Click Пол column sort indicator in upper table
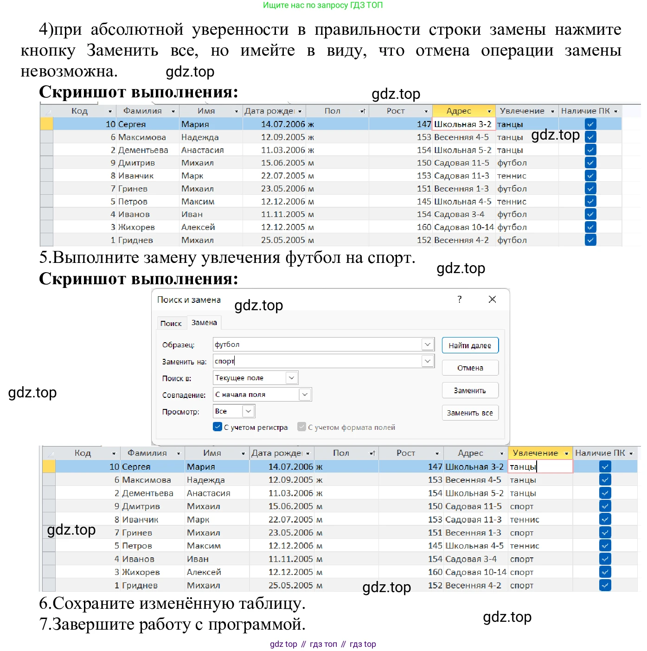647x651 pixels. point(363,111)
